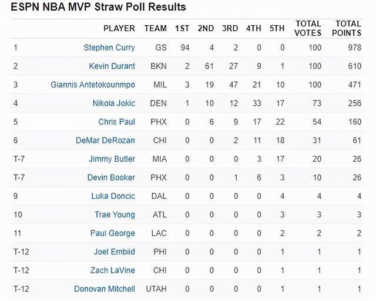Open Chris Paul's player page
The height and width of the screenshot is (301, 376).
tap(116, 122)
